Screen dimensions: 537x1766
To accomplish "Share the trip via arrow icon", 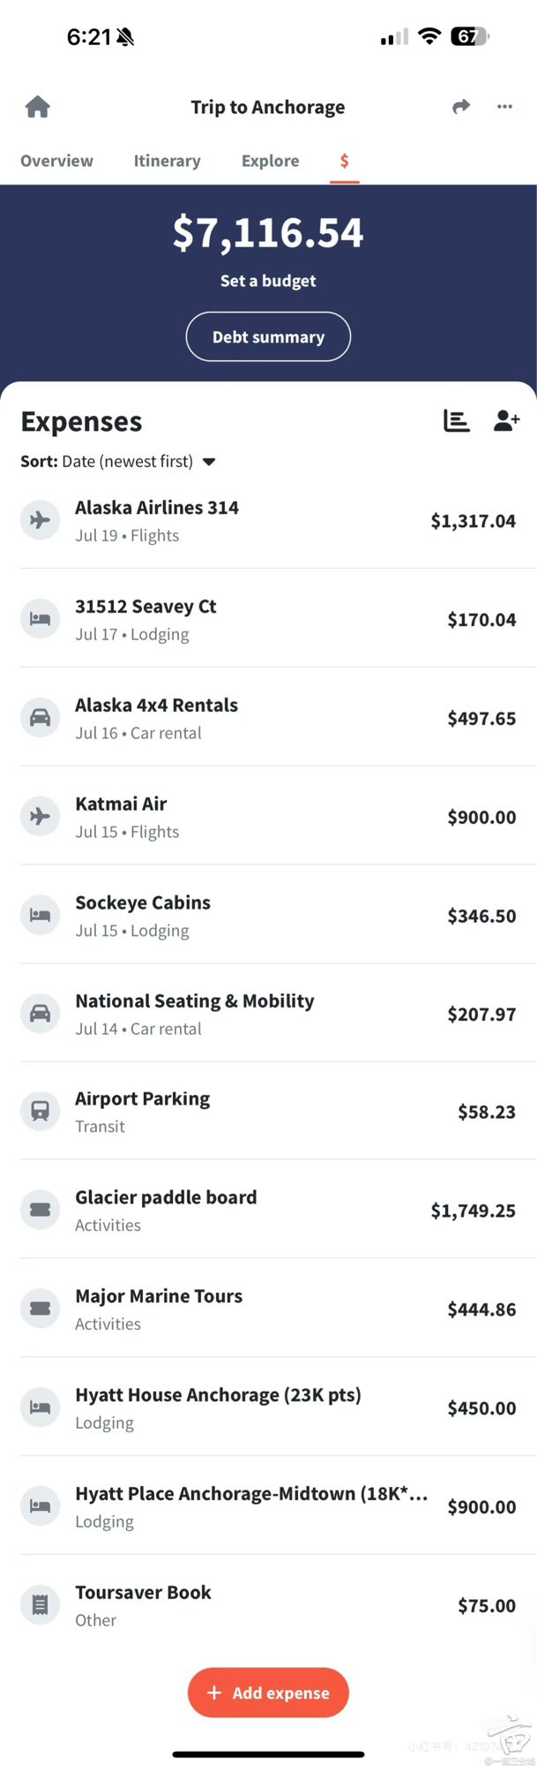I will [461, 107].
